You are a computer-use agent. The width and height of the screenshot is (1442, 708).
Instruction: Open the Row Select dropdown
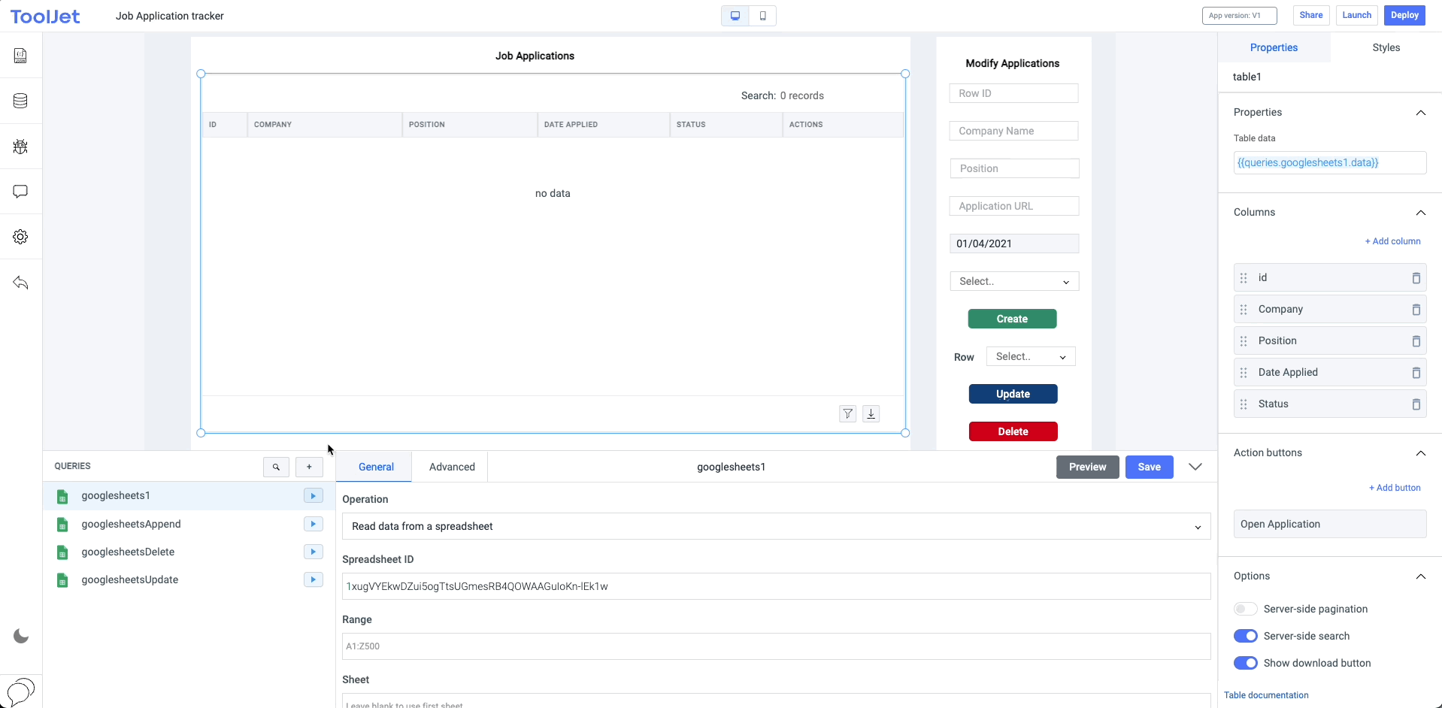1030,356
